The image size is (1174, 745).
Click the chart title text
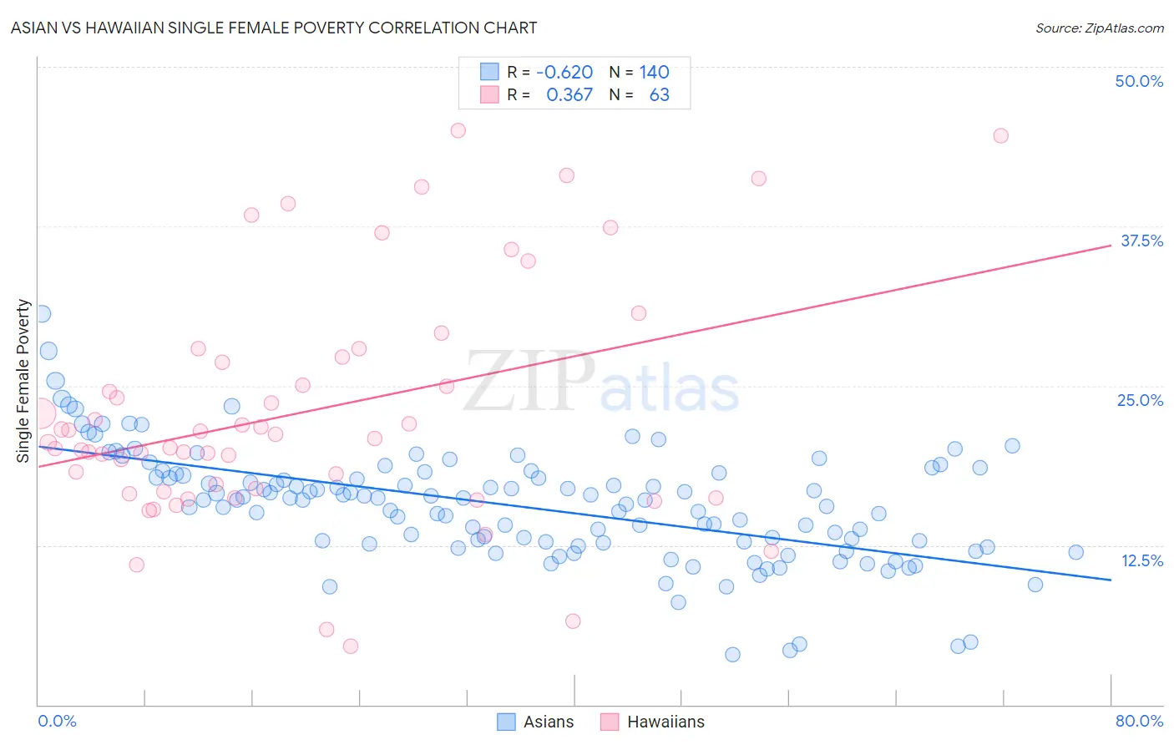click(274, 28)
